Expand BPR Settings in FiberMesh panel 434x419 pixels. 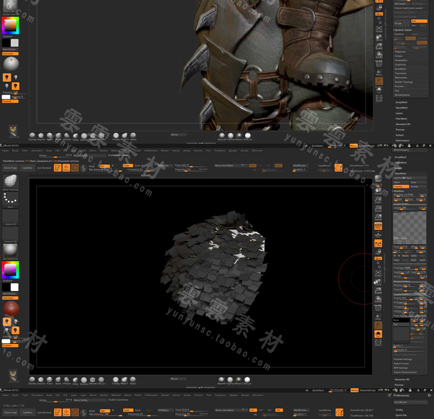point(401,368)
